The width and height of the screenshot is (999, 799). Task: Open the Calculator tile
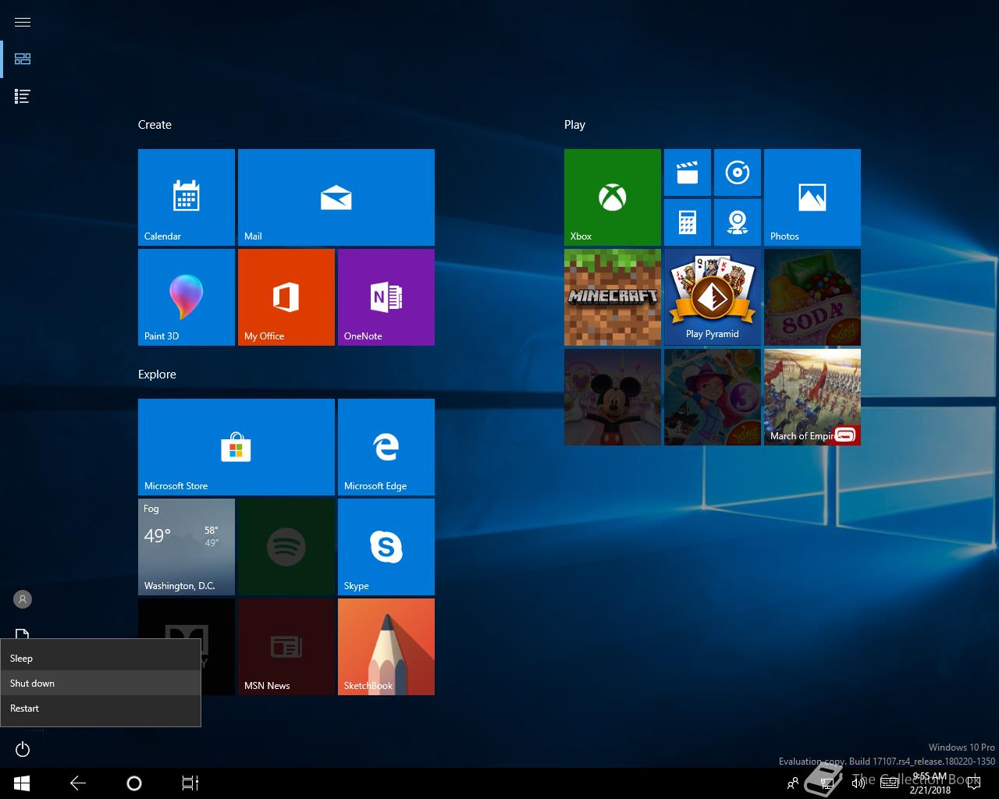[x=688, y=222]
